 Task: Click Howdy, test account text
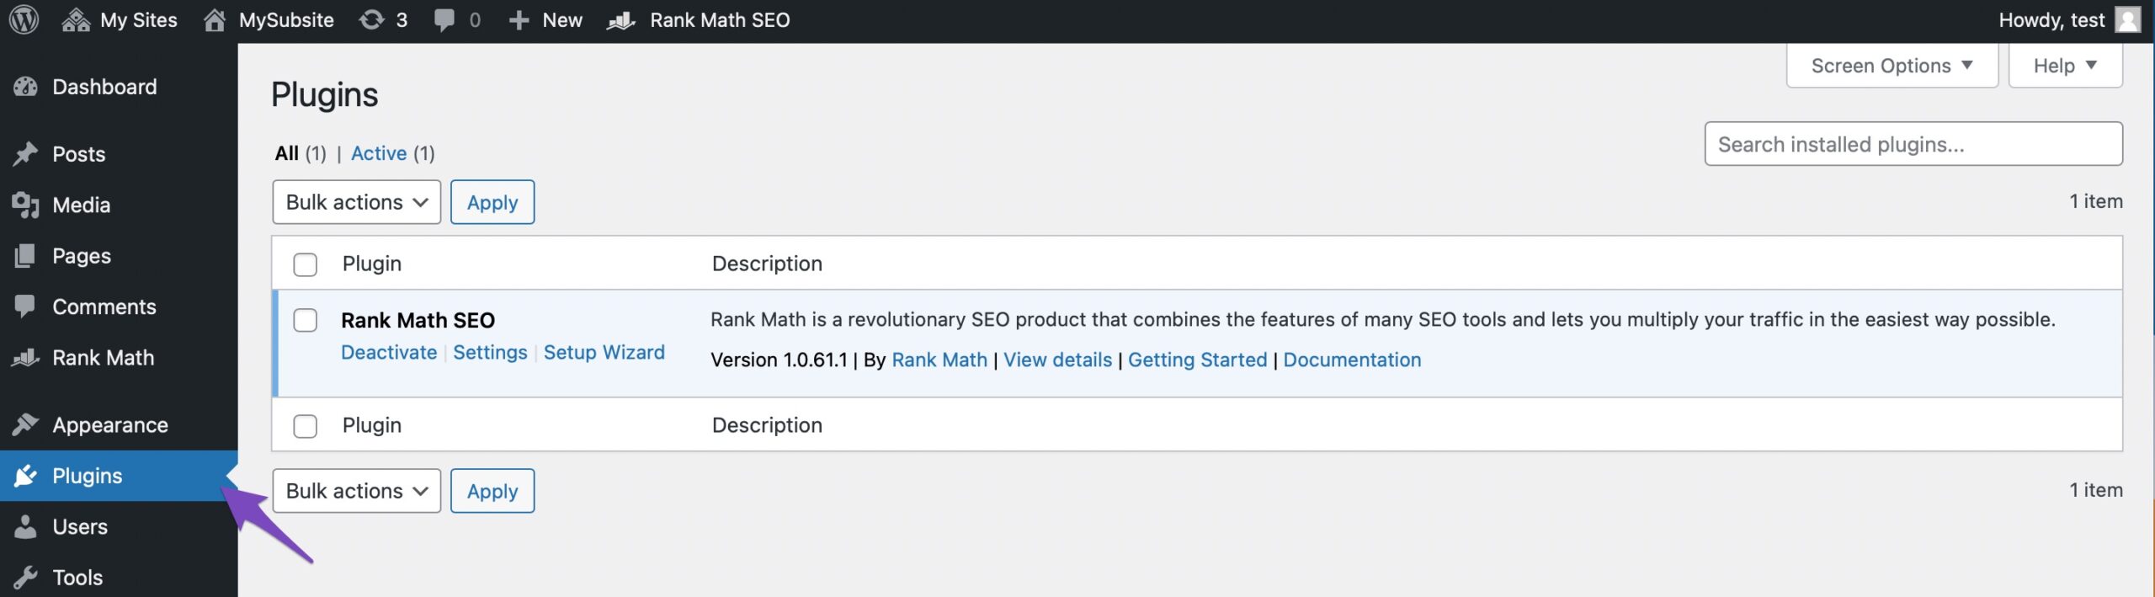point(2051,20)
